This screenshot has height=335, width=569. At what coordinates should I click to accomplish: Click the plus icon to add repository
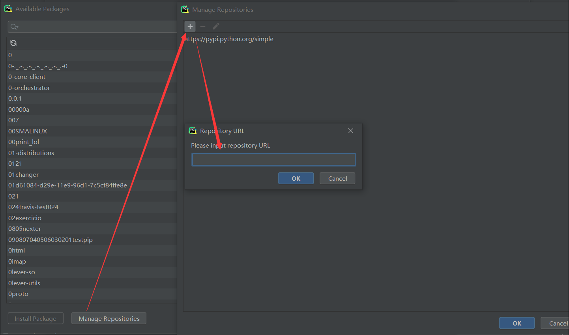[190, 26]
